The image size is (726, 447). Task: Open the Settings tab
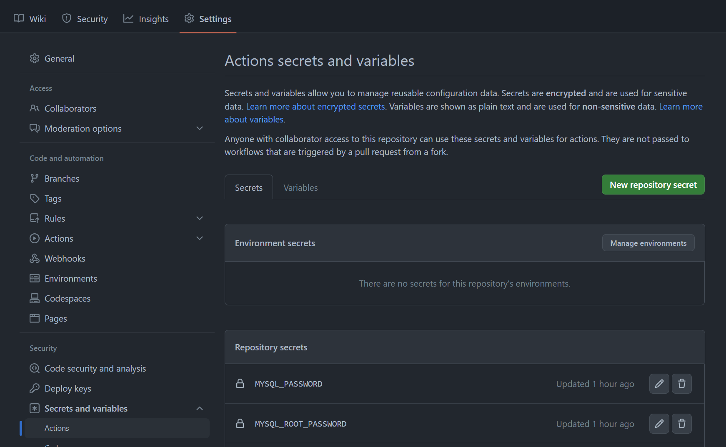208,19
